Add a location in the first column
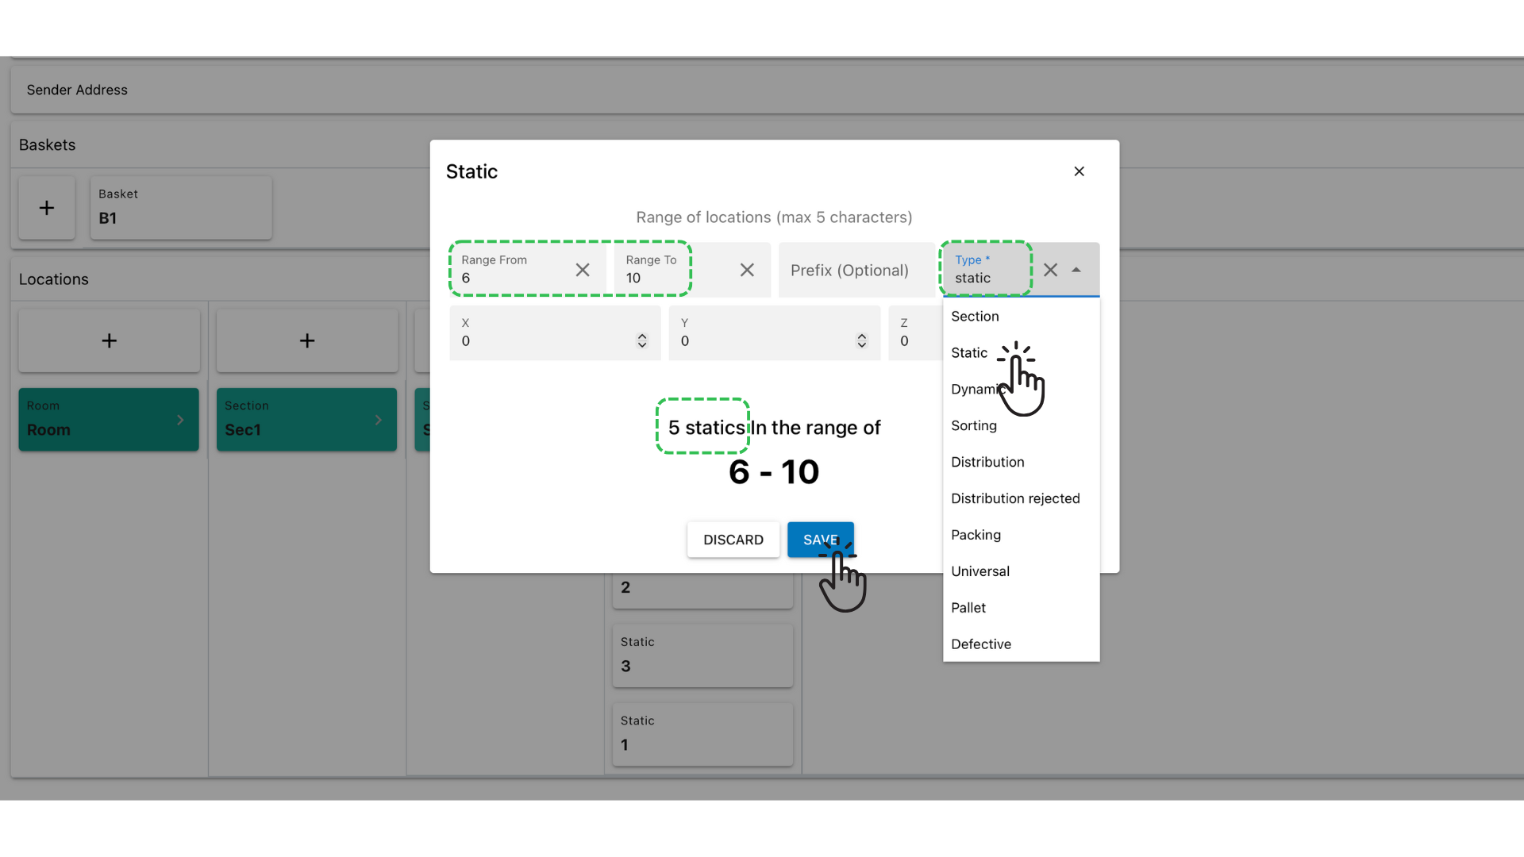Viewport: 1524px width, 857px height. [109, 340]
